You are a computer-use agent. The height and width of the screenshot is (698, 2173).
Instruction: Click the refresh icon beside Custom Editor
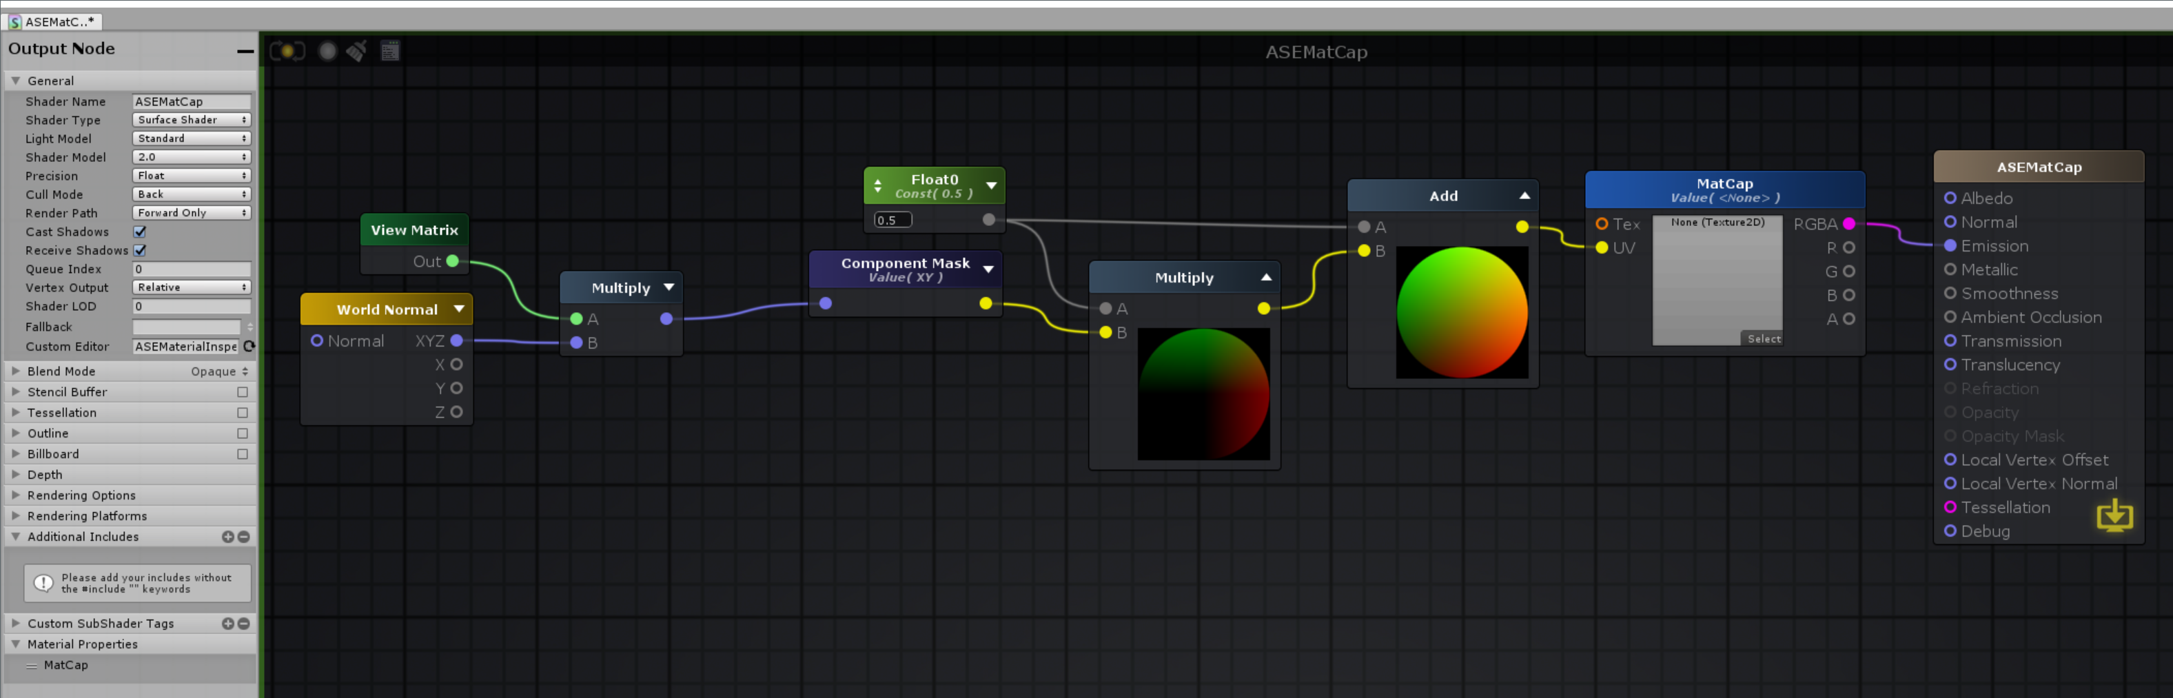pyautogui.click(x=249, y=347)
